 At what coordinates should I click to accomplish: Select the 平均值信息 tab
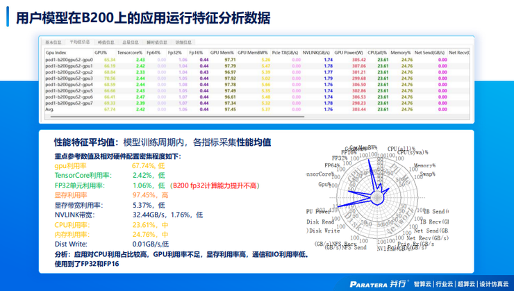(79, 42)
